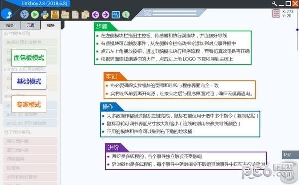
Task: Open a file with the folder icon
Action: [x=65, y=15]
